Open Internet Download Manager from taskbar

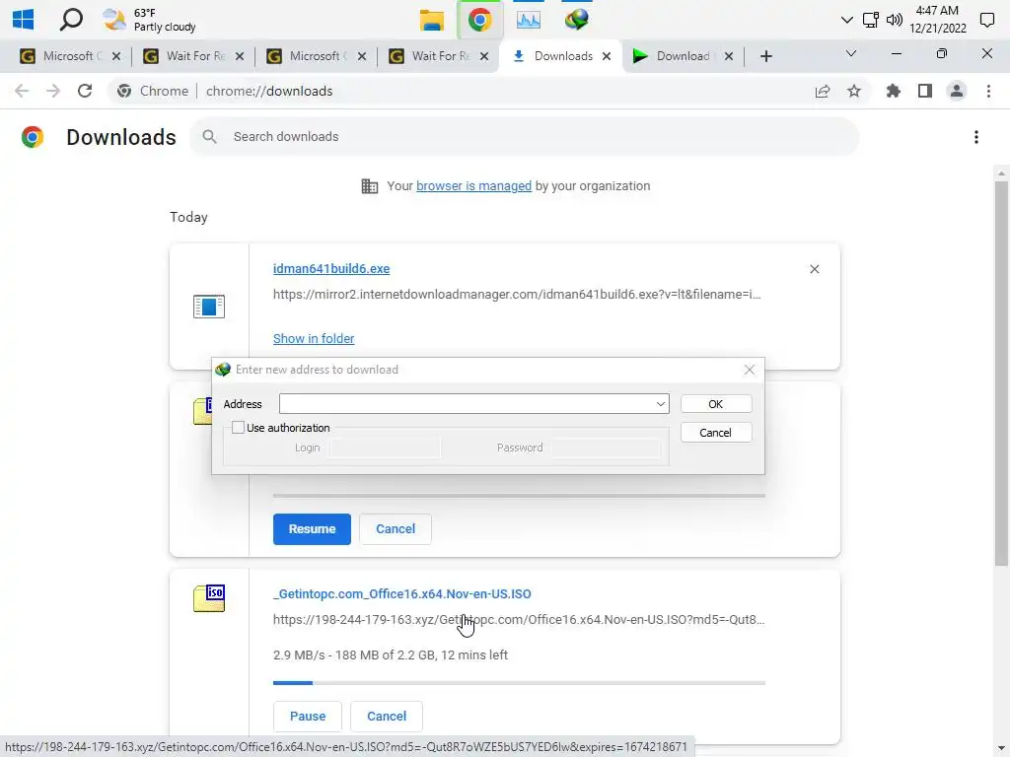[x=576, y=20]
